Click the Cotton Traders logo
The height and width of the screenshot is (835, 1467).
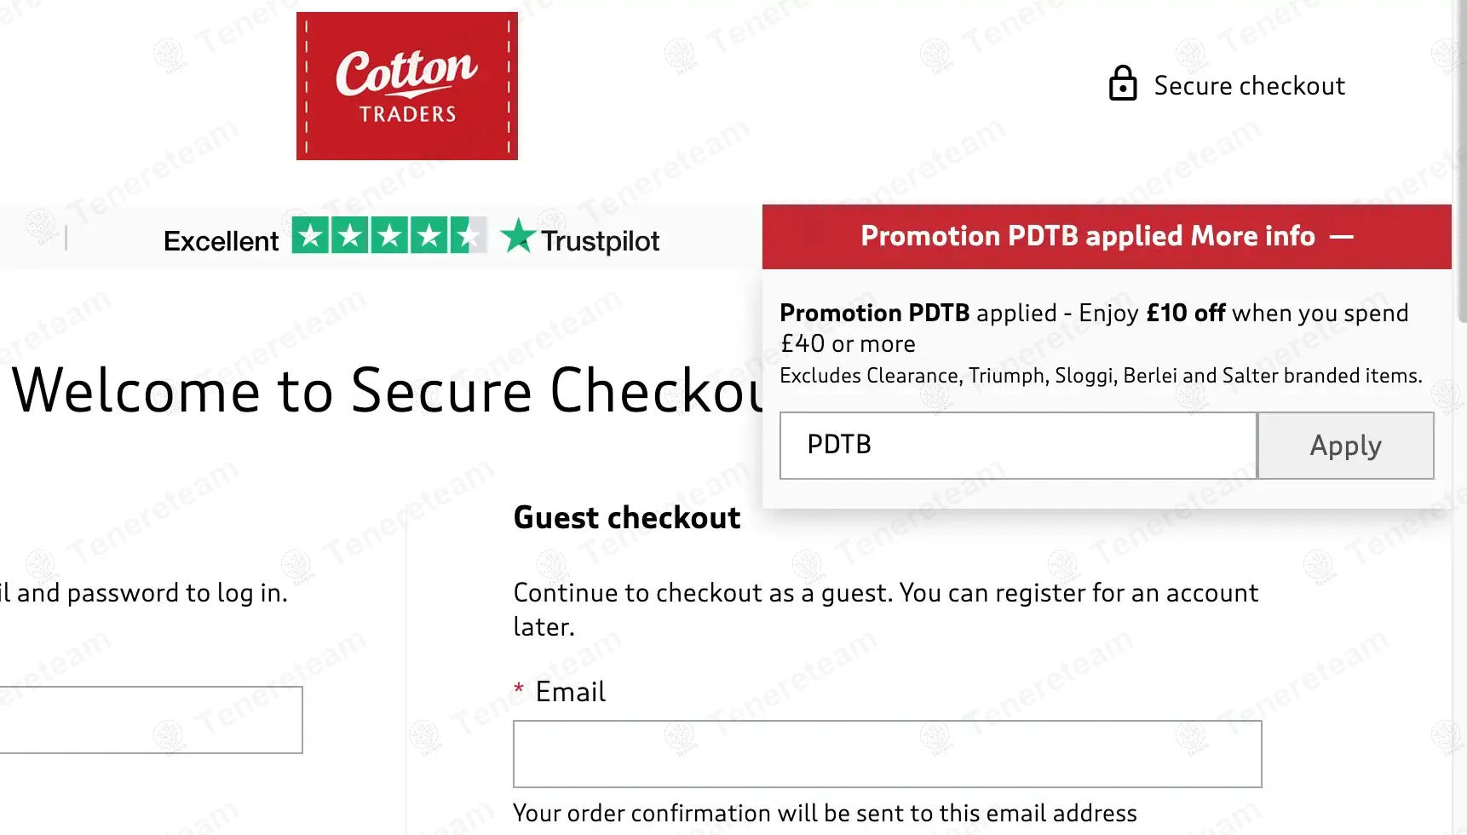point(407,86)
